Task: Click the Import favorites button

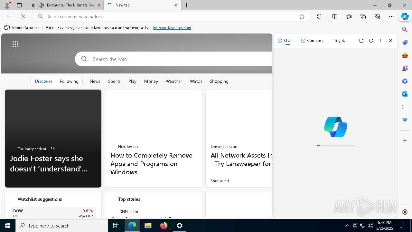Action: coord(22,28)
